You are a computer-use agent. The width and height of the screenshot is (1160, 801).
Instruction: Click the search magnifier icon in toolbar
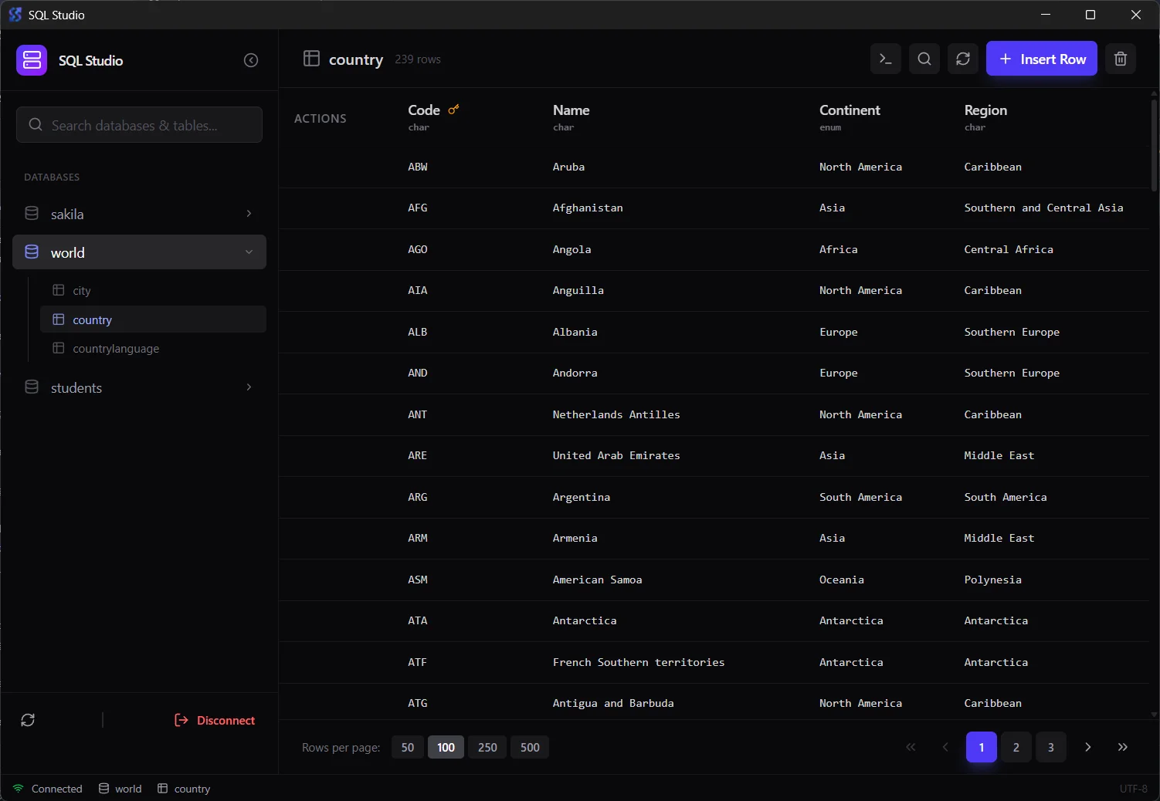point(924,59)
